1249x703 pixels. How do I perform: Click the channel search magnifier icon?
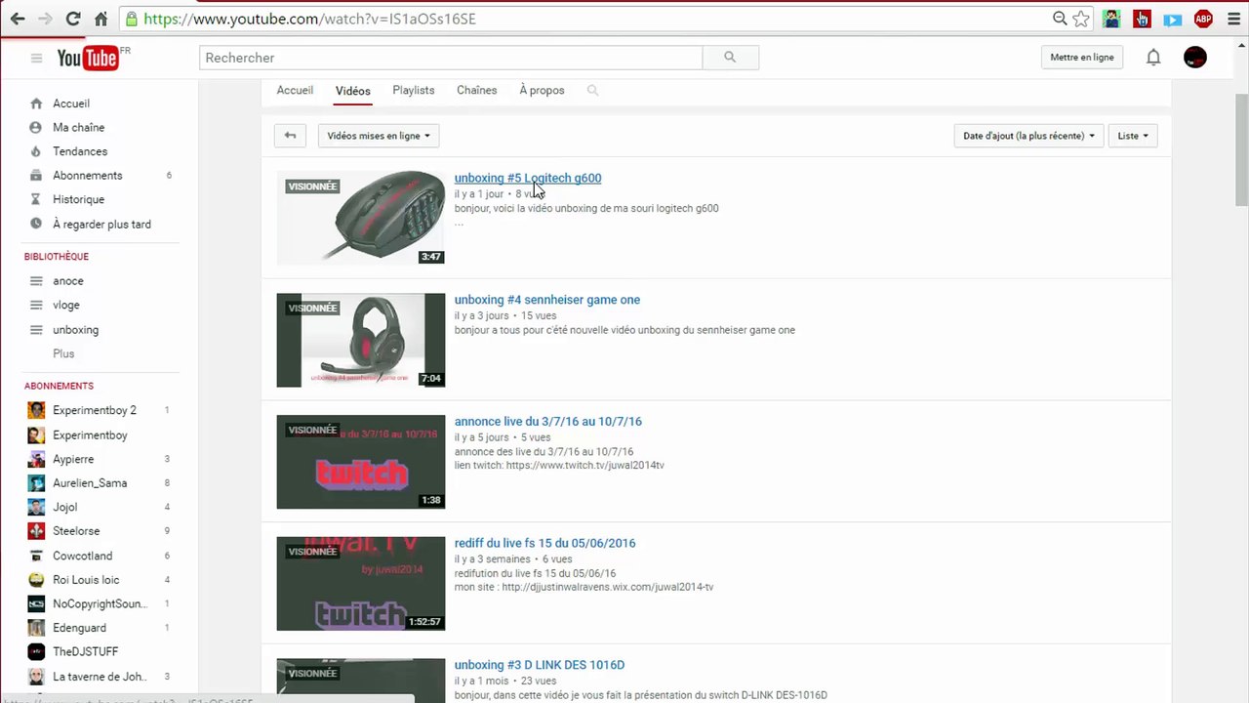(592, 90)
